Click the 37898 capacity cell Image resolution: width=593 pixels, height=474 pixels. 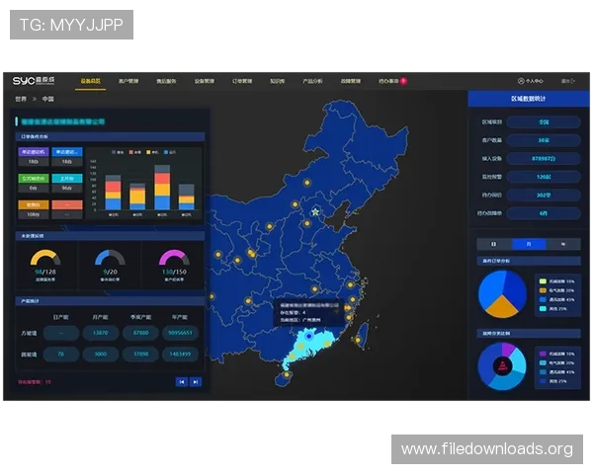click(x=140, y=355)
